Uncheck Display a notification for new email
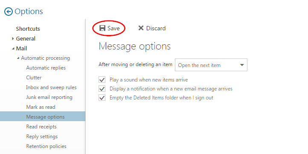This screenshot has height=154, width=308. [x=102, y=89]
